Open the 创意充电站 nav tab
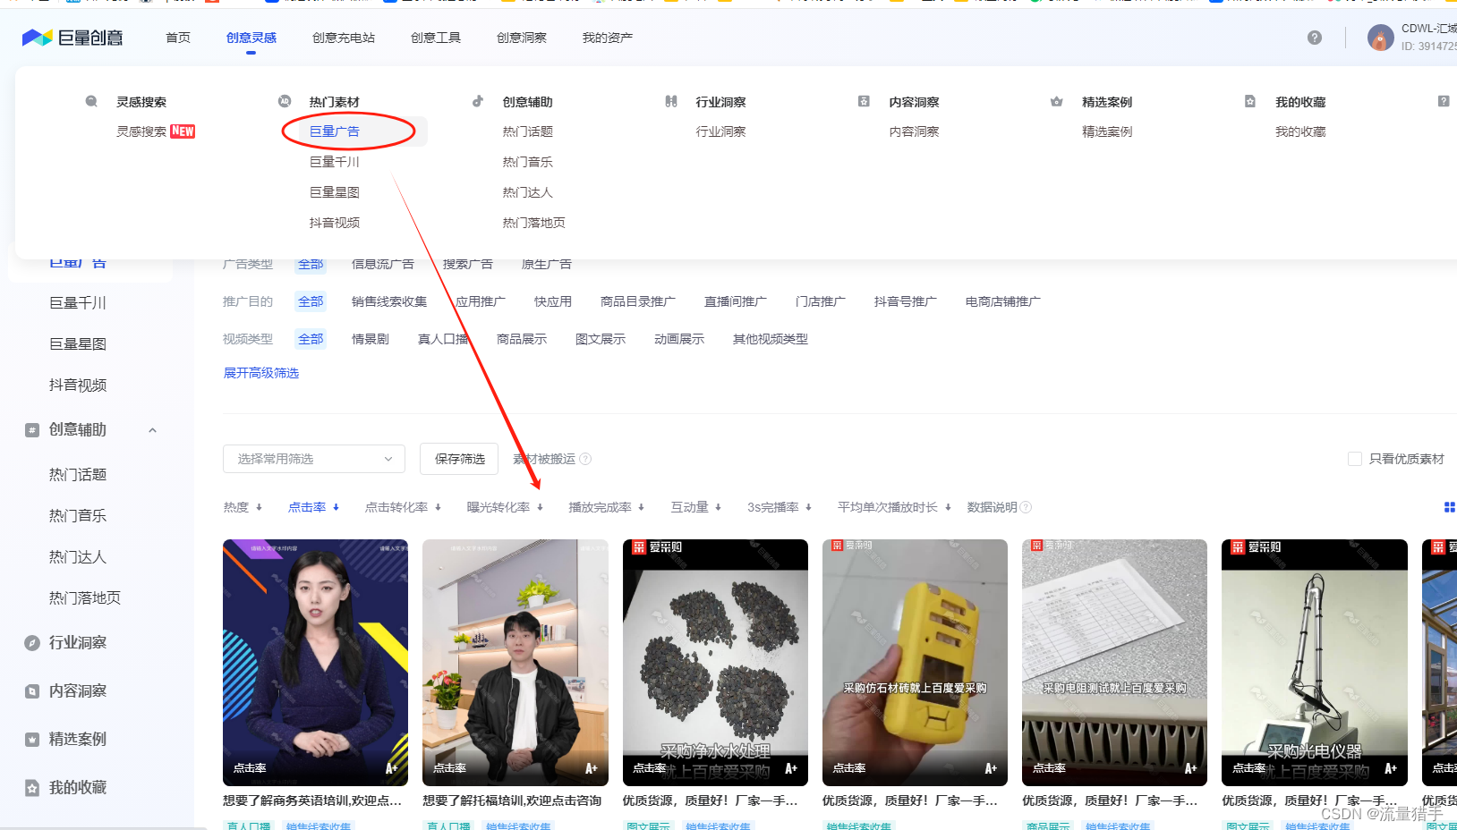 344,38
